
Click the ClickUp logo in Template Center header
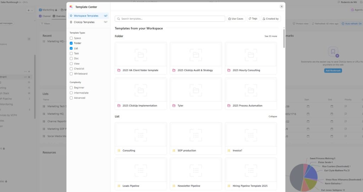(71, 7)
